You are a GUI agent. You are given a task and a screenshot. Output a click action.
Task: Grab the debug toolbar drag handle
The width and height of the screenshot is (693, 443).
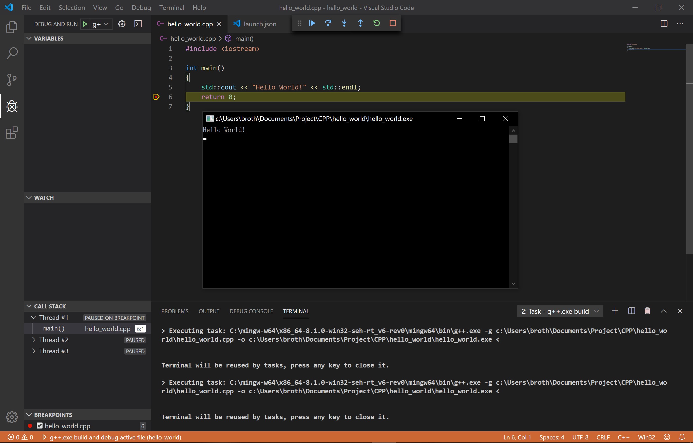299,23
